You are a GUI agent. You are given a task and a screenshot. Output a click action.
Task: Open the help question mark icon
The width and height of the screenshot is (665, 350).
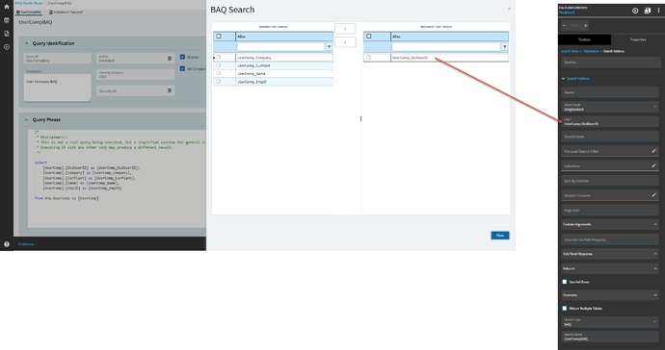click(7, 244)
